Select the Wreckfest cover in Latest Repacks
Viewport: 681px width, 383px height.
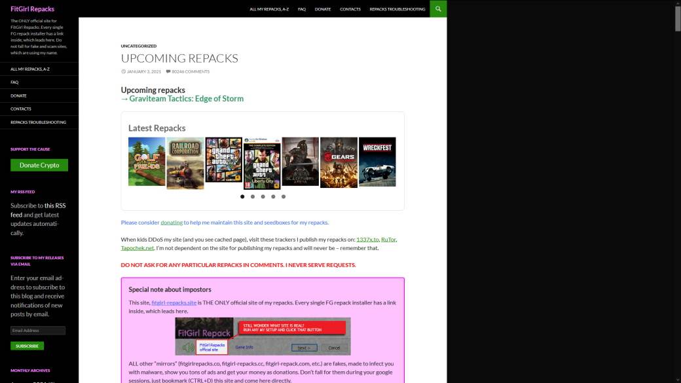pyautogui.click(x=377, y=162)
